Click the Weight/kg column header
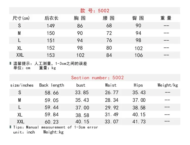Image resolution: width=190 pixels, height=145 pixels. (168, 85)
